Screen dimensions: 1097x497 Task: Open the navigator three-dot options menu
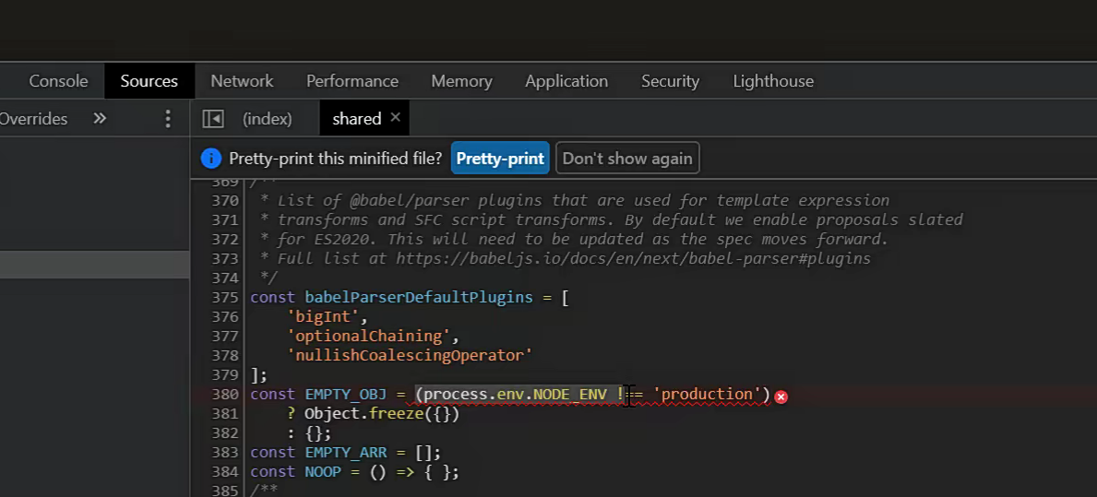(168, 119)
